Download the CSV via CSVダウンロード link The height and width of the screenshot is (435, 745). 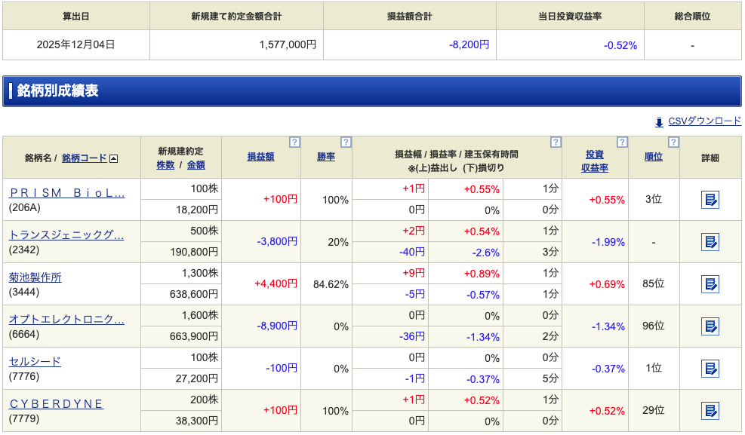pos(704,121)
